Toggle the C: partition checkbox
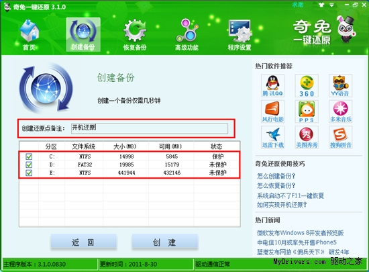Viewport: 369px width, 272px height. (x=29, y=156)
